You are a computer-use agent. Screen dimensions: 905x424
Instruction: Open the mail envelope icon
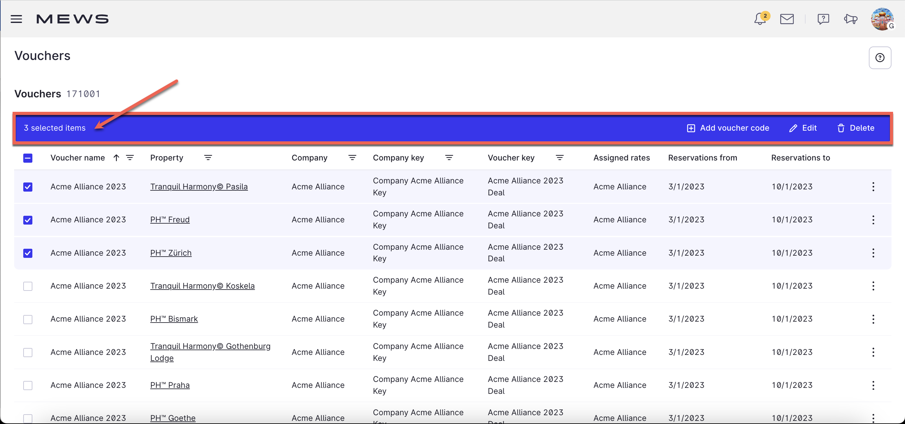(x=787, y=19)
